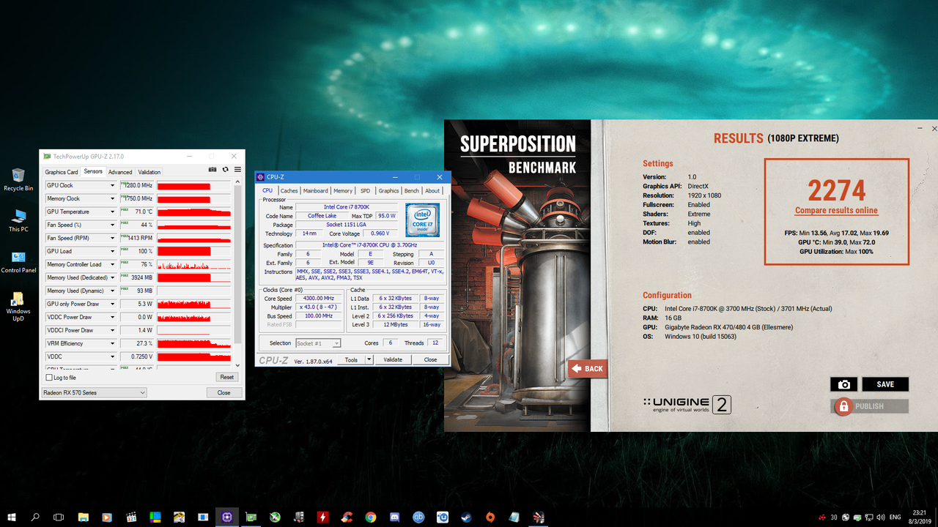
Task: Open File Explorer from the taskbar
Action: (x=84, y=517)
